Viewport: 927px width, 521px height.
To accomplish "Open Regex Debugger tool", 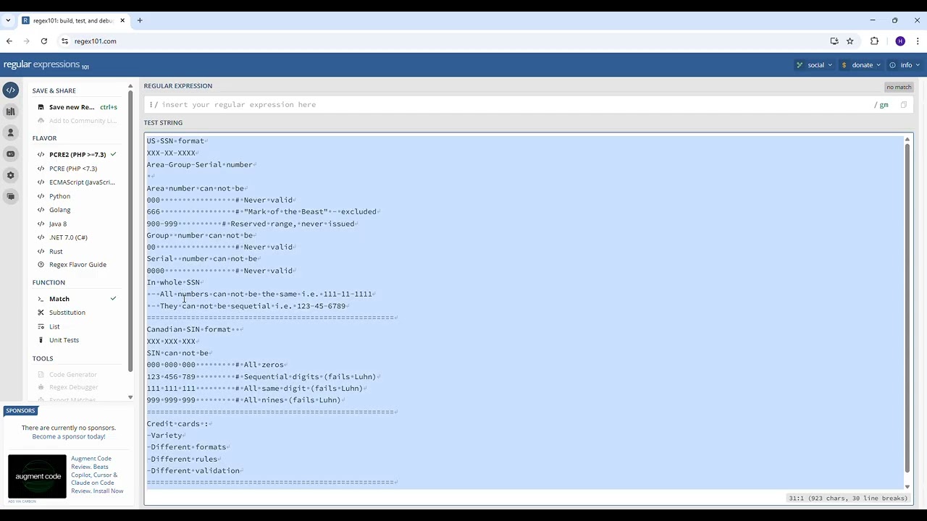I will [73, 388].
